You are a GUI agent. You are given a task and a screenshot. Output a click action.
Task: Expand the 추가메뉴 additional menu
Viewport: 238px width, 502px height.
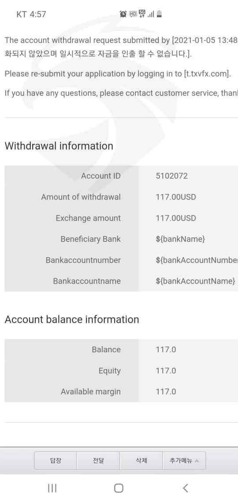[184, 461]
